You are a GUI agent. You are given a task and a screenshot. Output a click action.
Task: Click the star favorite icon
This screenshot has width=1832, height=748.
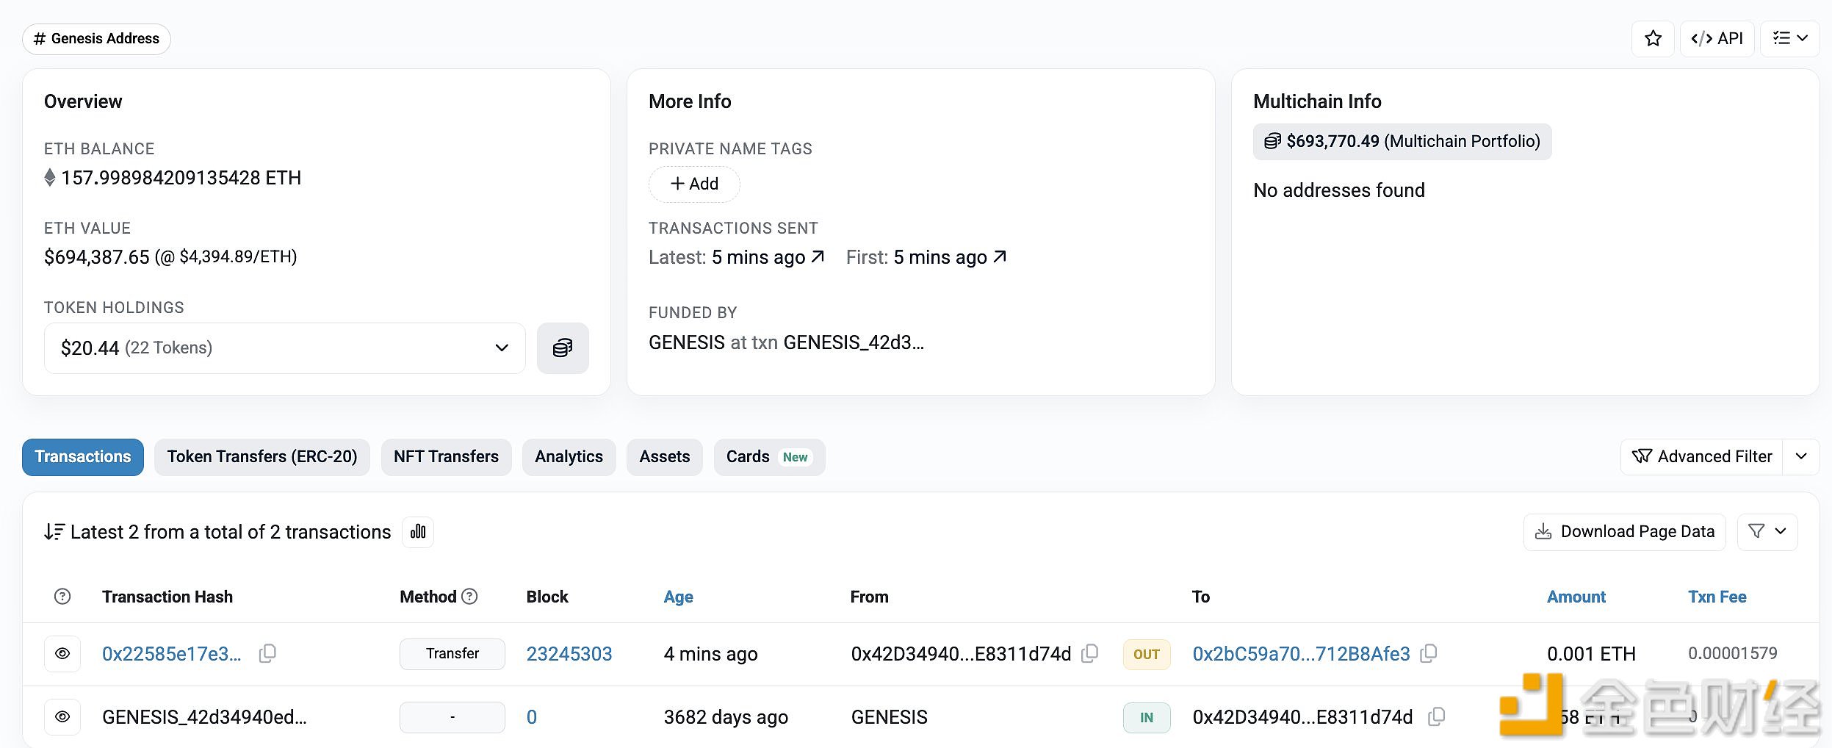tap(1653, 39)
